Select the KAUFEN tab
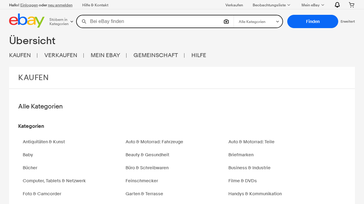364x204 pixels. (x=20, y=55)
